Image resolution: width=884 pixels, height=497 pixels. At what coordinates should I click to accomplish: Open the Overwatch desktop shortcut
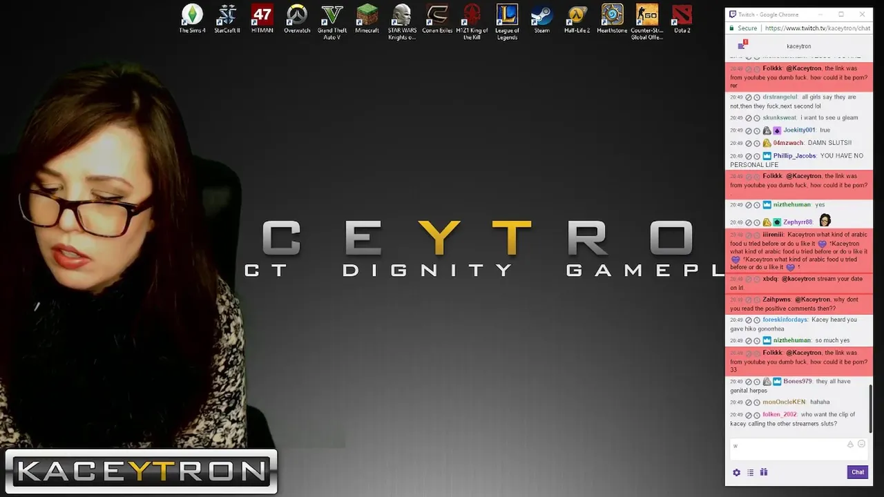click(x=297, y=19)
